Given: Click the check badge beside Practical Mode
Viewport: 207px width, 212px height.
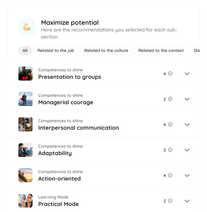Looking at the screenshot, I should [x=170, y=201].
